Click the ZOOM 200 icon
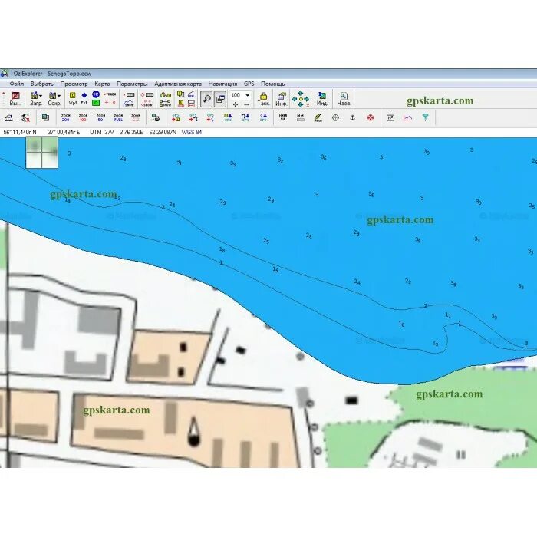This screenshot has width=537, height=537. tap(65, 118)
